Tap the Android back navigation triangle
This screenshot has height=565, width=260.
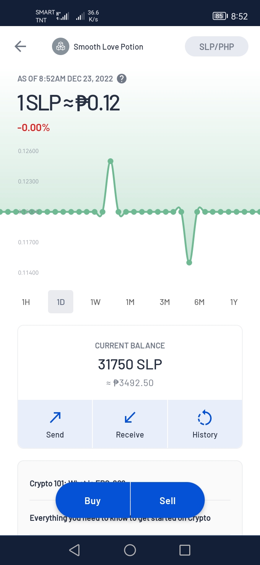point(74,550)
